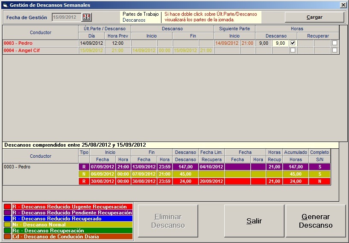Click the 45,00 Descanso value in the yellow row

click(x=185, y=174)
